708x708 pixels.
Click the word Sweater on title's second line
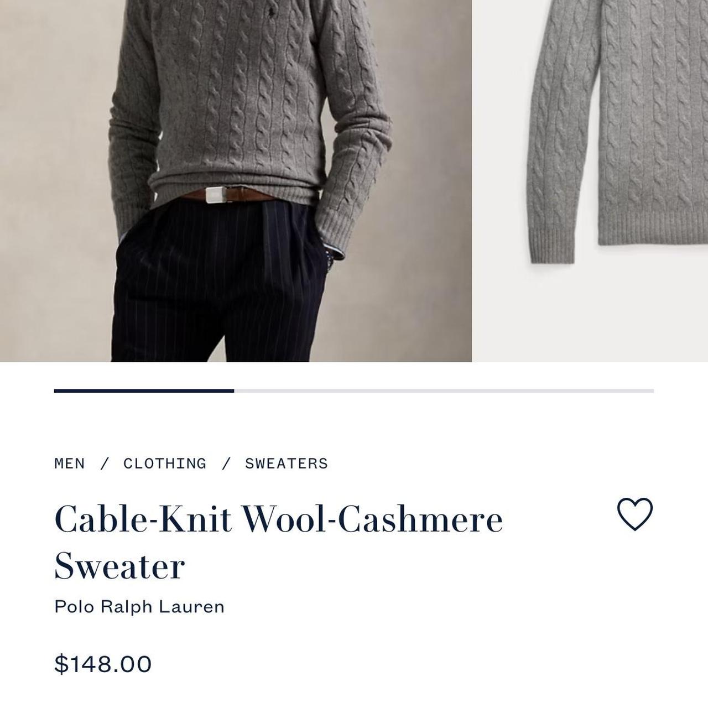tap(119, 566)
